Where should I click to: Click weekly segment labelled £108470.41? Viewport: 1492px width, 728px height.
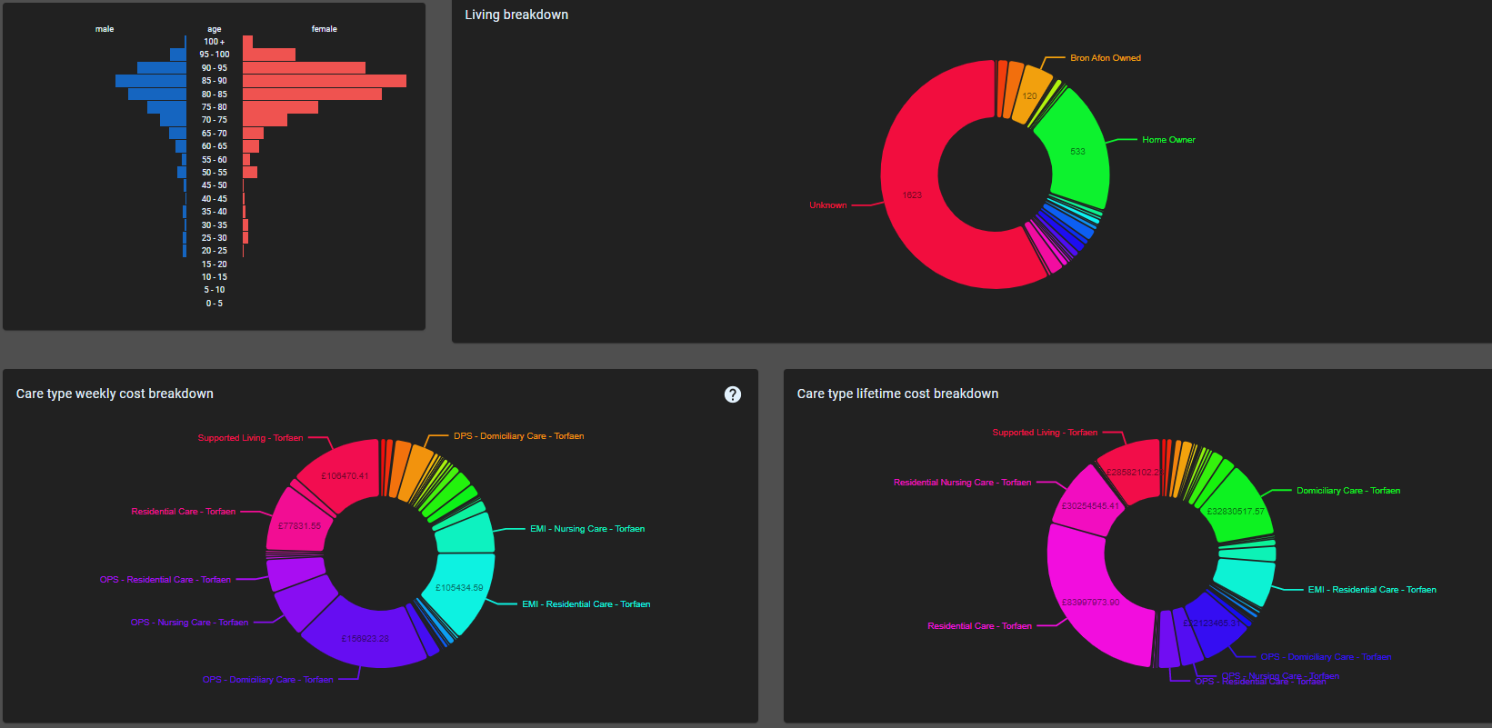click(x=345, y=474)
